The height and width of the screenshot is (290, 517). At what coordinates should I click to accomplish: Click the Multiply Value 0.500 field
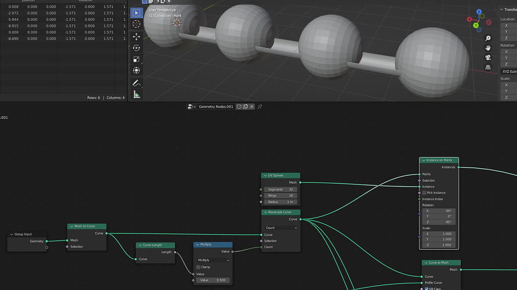click(213, 280)
